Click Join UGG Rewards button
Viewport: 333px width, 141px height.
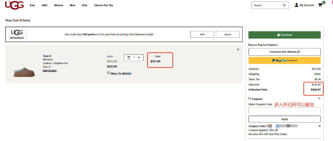(202, 34)
